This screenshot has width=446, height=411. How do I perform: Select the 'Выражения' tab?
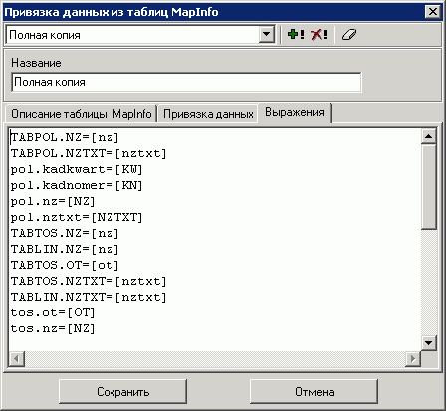coord(295,112)
